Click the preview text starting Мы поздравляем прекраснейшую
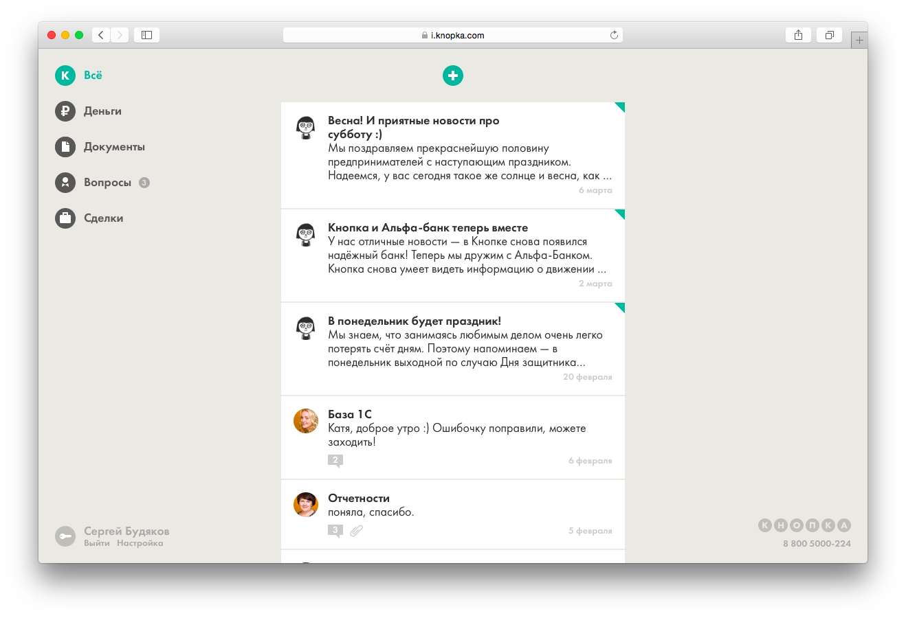 click(469, 162)
